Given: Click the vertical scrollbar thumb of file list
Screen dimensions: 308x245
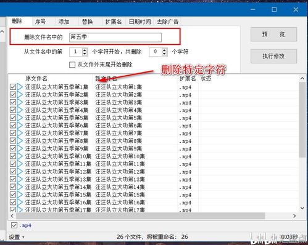Looking at the screenshot, I should [x=302, y=120].
